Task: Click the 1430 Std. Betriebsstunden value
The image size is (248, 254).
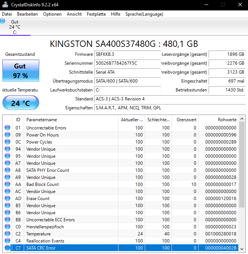Action: [x=227, y=90]
